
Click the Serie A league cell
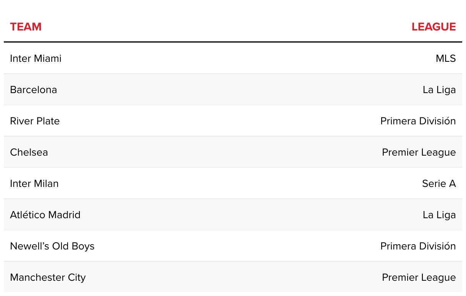click(x=439, y=183)
